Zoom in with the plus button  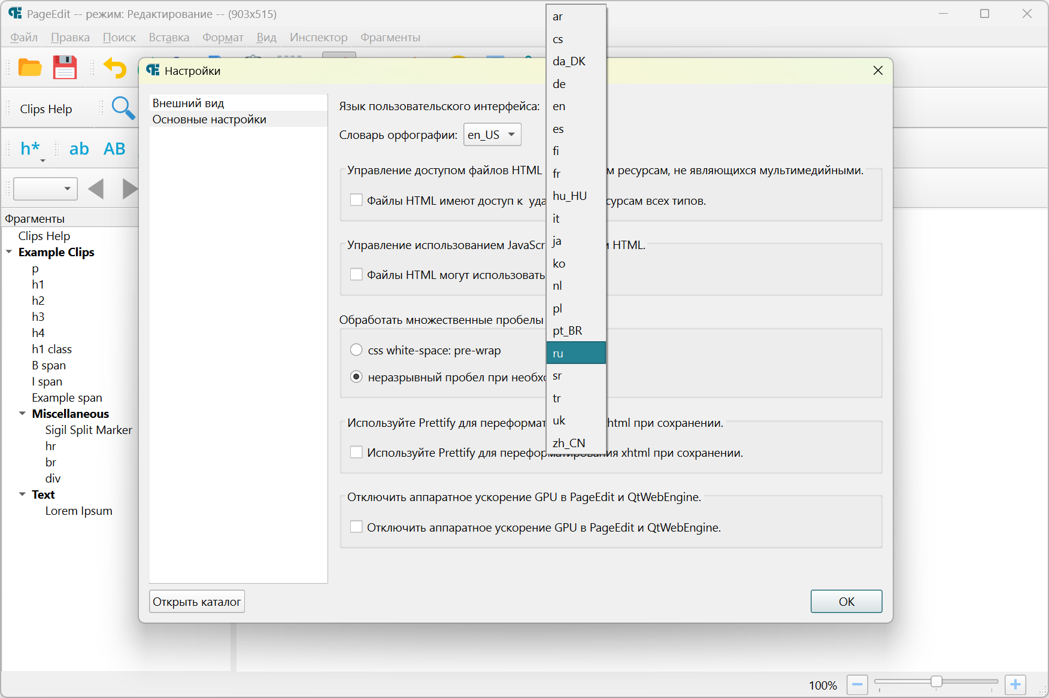click(1015, 684)
